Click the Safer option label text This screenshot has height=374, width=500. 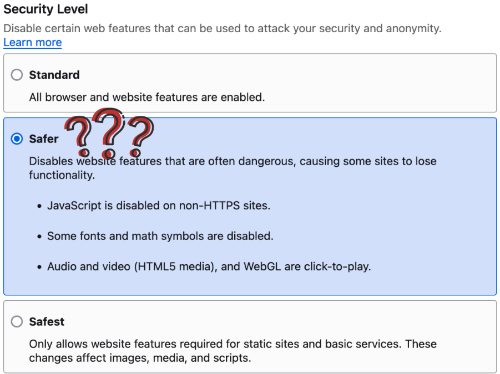coord(43,139)
